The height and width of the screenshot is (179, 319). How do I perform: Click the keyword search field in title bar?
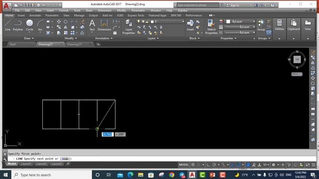[198, 5]
